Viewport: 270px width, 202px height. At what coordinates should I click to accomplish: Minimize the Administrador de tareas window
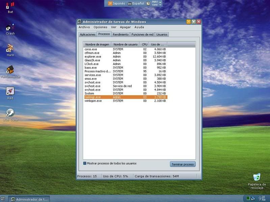[x=189, y=22]
